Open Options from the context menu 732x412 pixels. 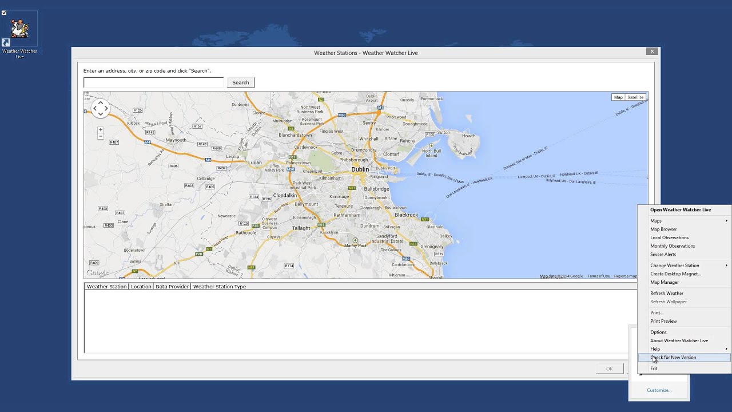[x=685, y=332]
